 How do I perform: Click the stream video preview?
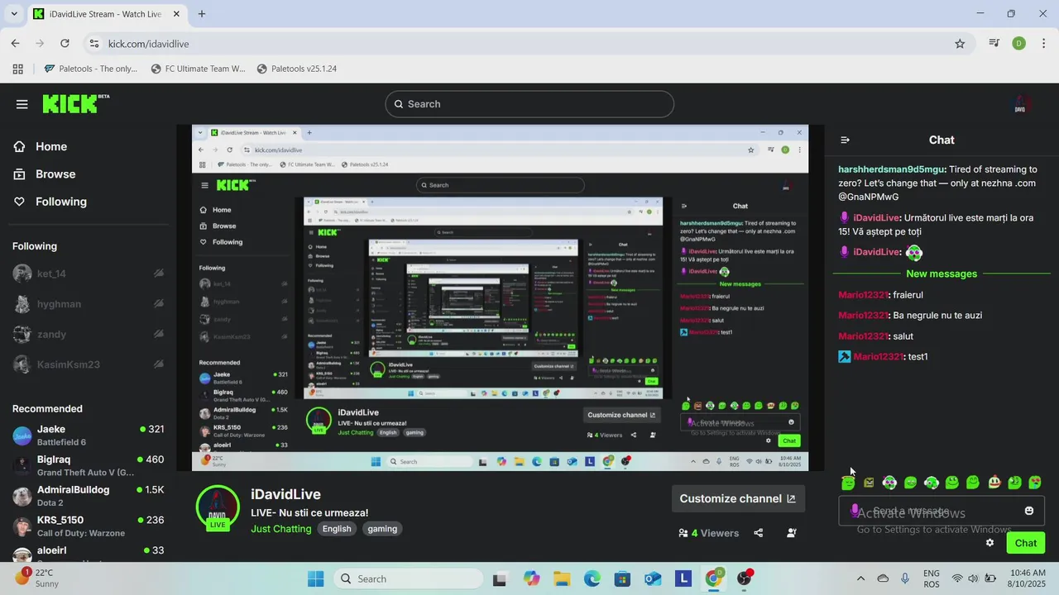500,298
